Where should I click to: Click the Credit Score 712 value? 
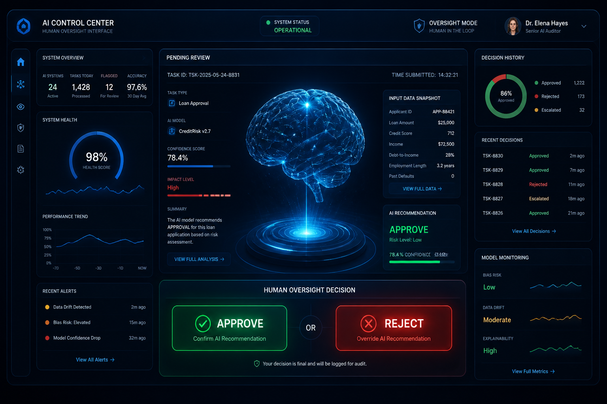(451, 133)
